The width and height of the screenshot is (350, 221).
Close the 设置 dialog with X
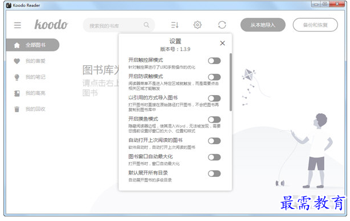click(222, 43)
